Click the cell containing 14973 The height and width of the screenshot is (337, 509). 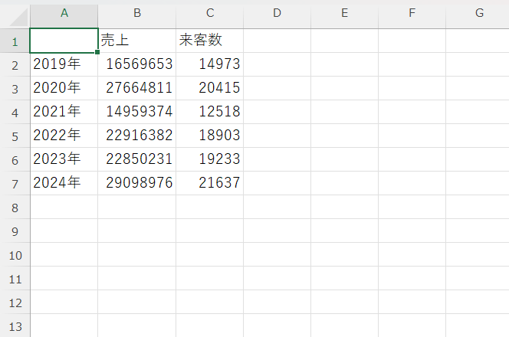click(210, 64)
